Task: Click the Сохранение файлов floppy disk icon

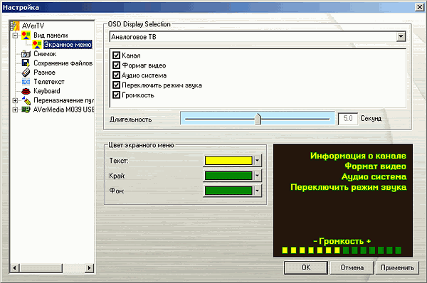Action: pos(26,63)
